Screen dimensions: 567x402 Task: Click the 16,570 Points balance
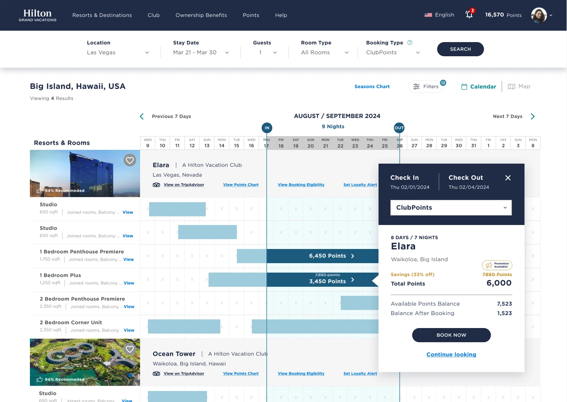(503, 15)
